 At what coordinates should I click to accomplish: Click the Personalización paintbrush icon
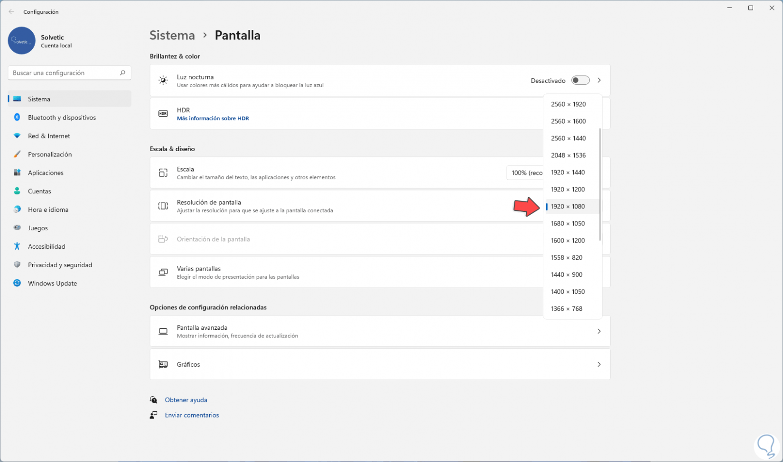click(17, 154)
